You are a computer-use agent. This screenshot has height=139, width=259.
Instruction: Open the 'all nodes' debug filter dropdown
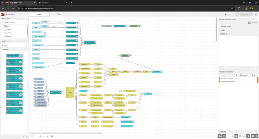click(245, 75)
